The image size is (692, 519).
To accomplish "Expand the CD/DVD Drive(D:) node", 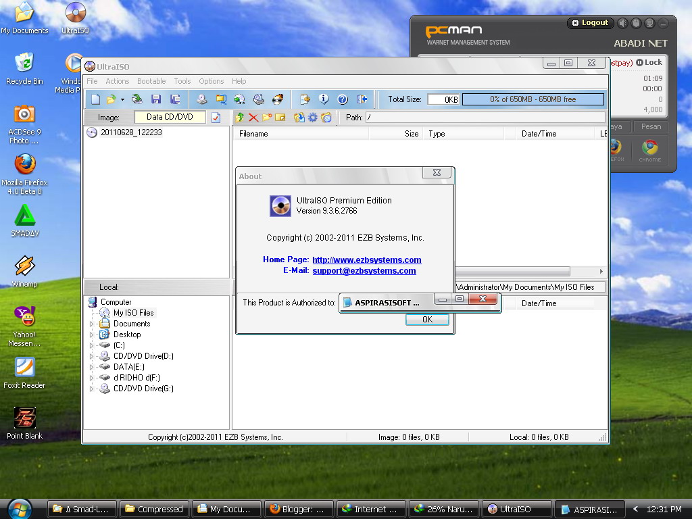I will coord(91,356).
